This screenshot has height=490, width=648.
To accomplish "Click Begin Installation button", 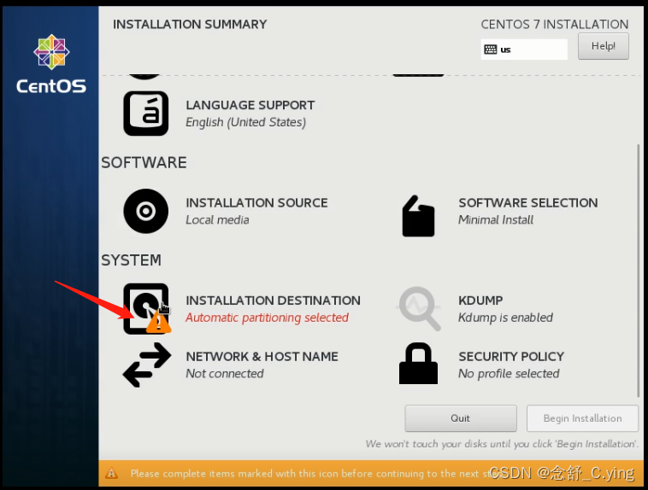I will [583, 418].
